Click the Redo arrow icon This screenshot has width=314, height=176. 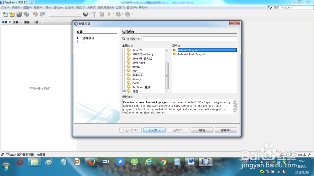coord(42,14)
